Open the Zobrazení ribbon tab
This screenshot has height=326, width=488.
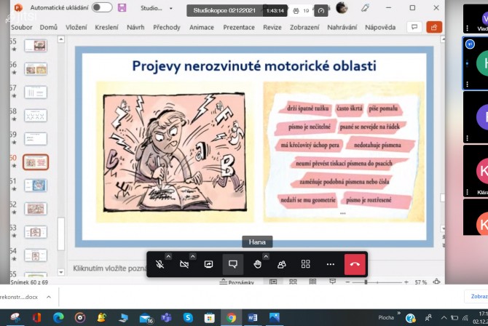(x=304, y=28)
